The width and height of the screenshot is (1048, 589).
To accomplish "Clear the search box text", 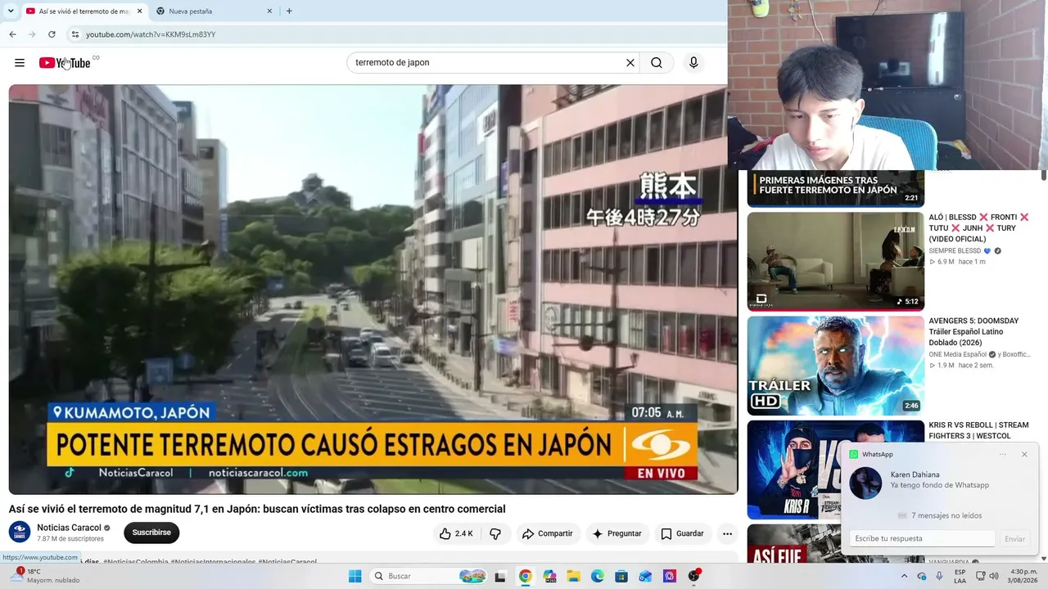I will pos(630,63).
